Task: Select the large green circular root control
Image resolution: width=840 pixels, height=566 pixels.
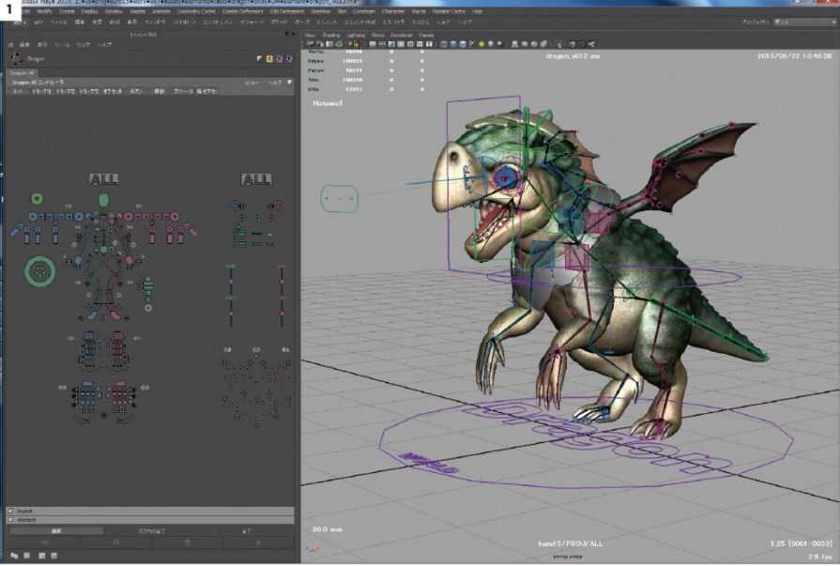Action: tap(39, 271)
